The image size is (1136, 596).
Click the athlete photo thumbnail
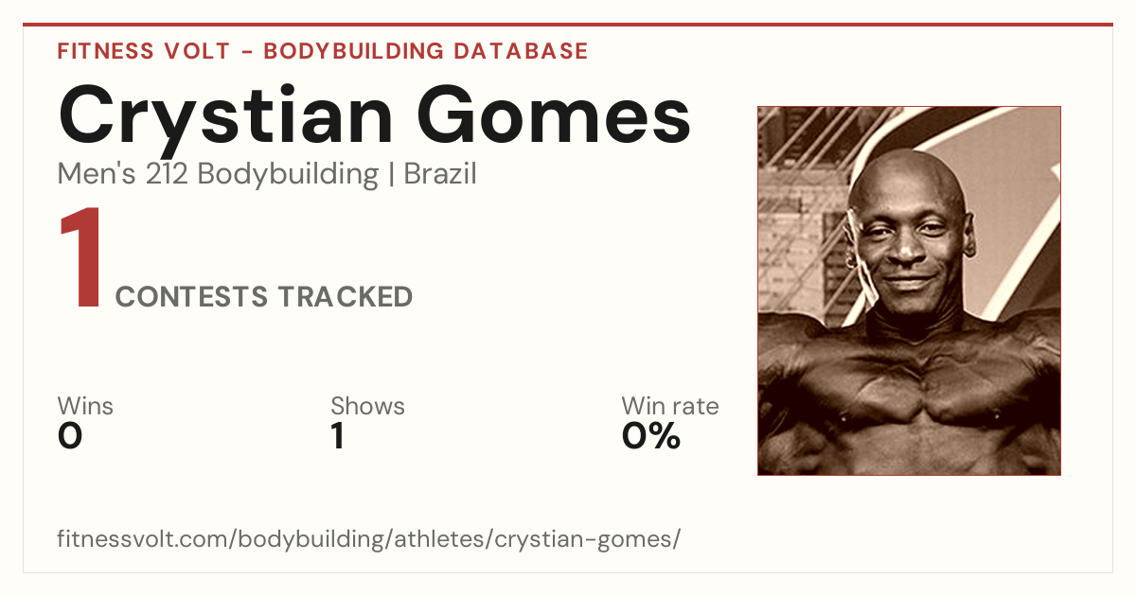point(909,290)
